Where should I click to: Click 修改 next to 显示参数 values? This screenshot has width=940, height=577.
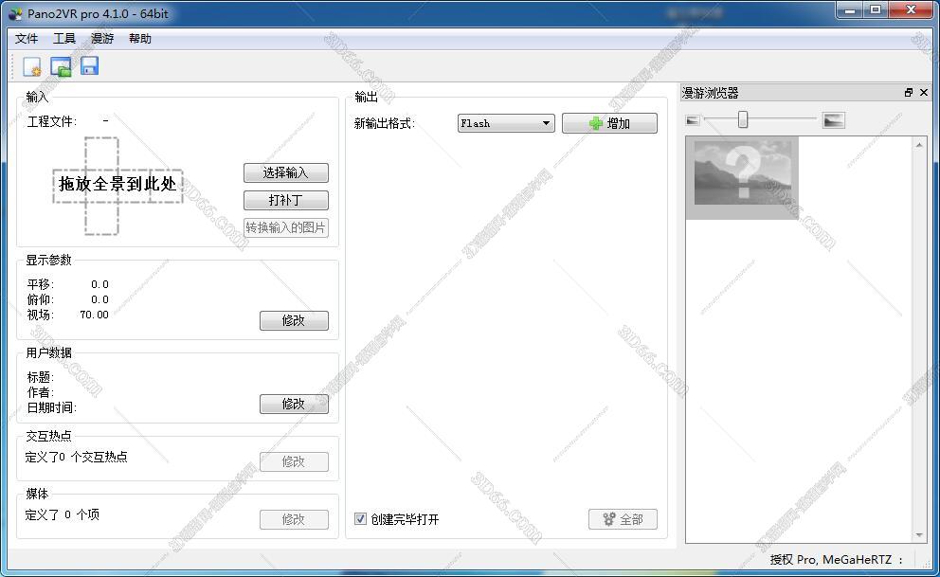click(x=294, y=320)
